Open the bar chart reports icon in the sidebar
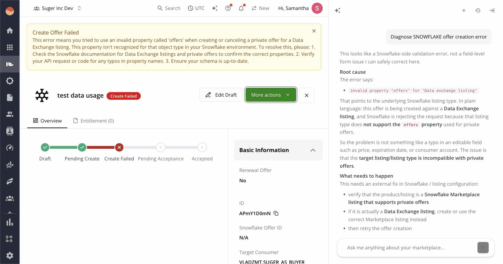 coord(10,222)
